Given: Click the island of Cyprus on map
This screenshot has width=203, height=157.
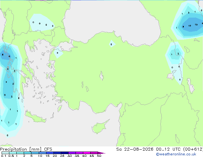Looking at the screenshot, I should tap(100, 127).
